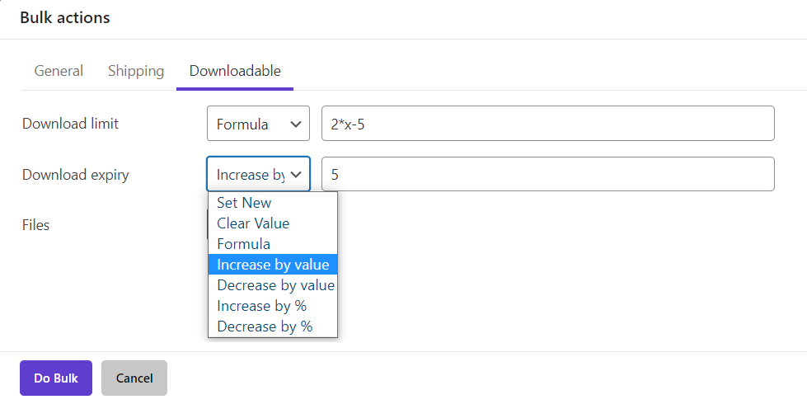The image size is (807, 404).
Task: Open the Shipping tab
Action: [136, 71]
